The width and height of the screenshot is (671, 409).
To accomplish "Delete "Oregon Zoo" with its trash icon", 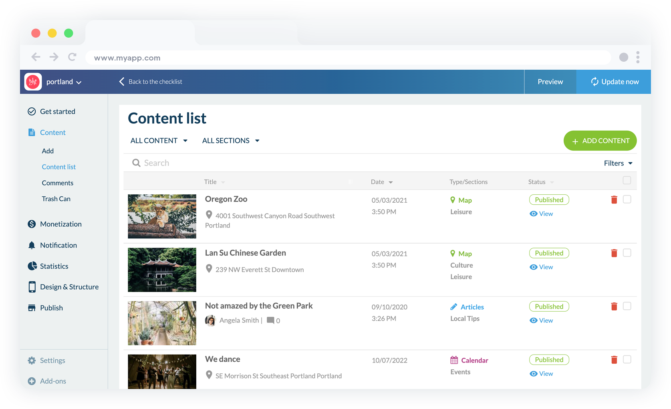I will (614, 199).
